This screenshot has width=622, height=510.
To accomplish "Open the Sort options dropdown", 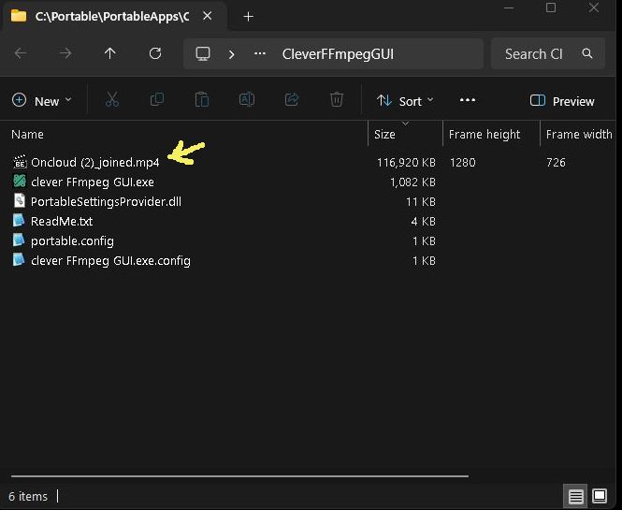I will click(x=405, y=101).
